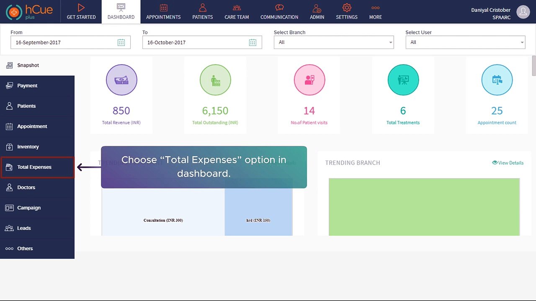Open View Details for Trending Branch
The image size is (536, 301).
tap(508, 163)
